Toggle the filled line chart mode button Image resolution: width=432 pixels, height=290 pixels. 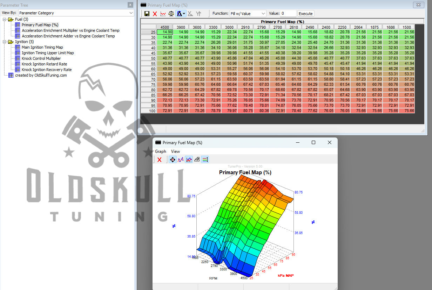tap(189, 160)
